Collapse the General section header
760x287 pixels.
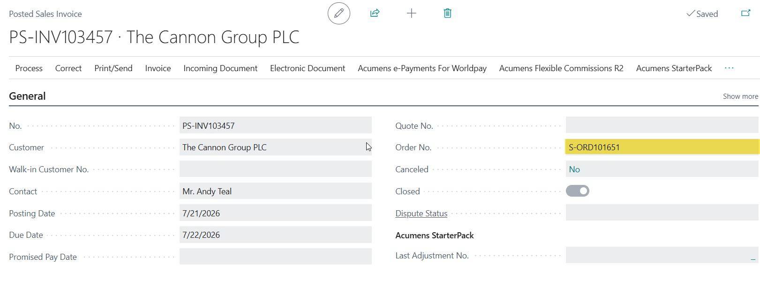point(27,96)
